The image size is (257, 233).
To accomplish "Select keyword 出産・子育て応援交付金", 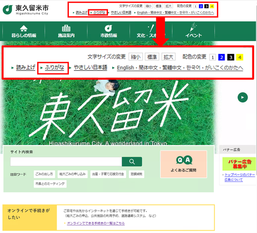I will 108,174.
